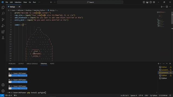Open the Go menu
Screen dimensions: 173x97
[x=30, y=2]
